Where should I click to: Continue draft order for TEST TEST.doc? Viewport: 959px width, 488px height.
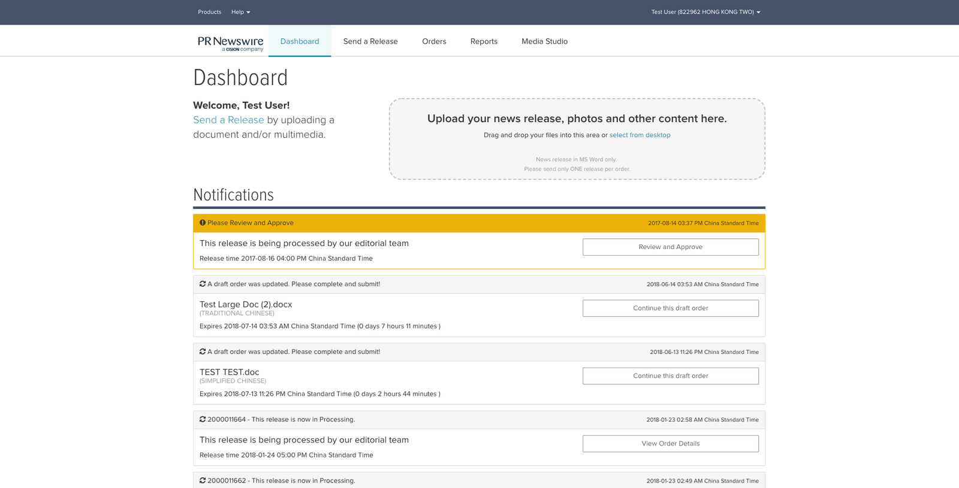(670, 376)
